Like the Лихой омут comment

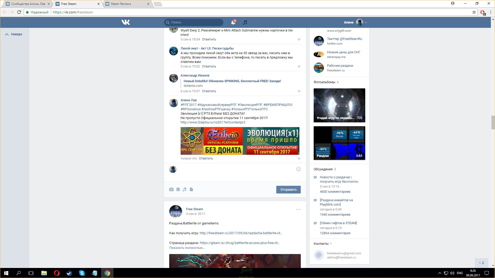pyautogui.click(x=299, y=66)
